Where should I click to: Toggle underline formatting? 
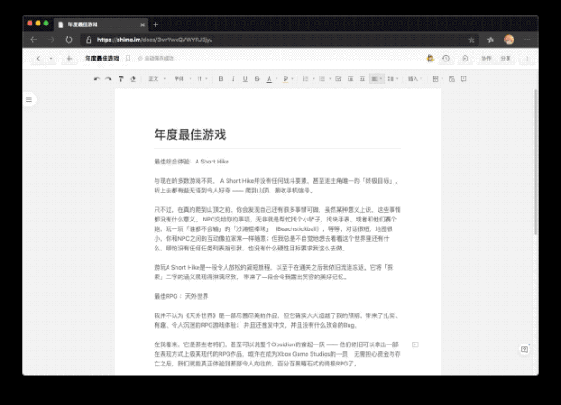245,79
